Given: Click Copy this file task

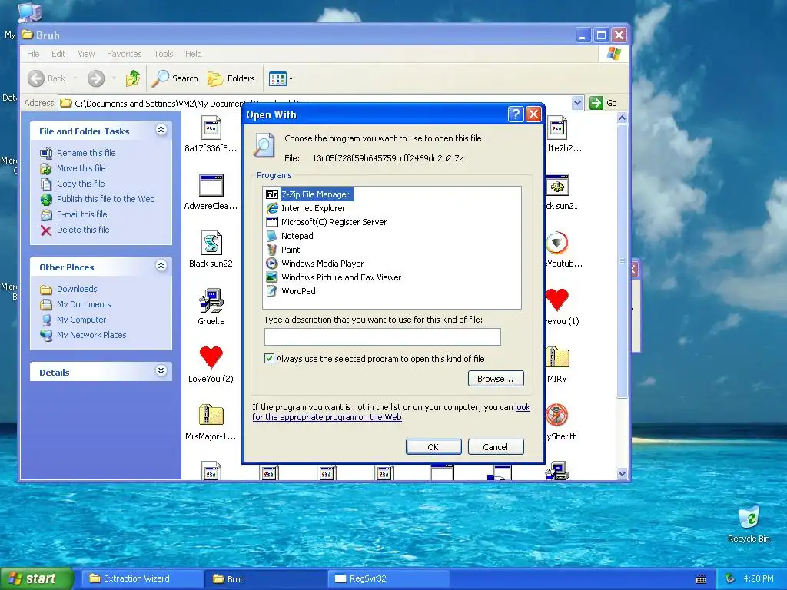Looking at the screenshot, I should tap(80, 184).
